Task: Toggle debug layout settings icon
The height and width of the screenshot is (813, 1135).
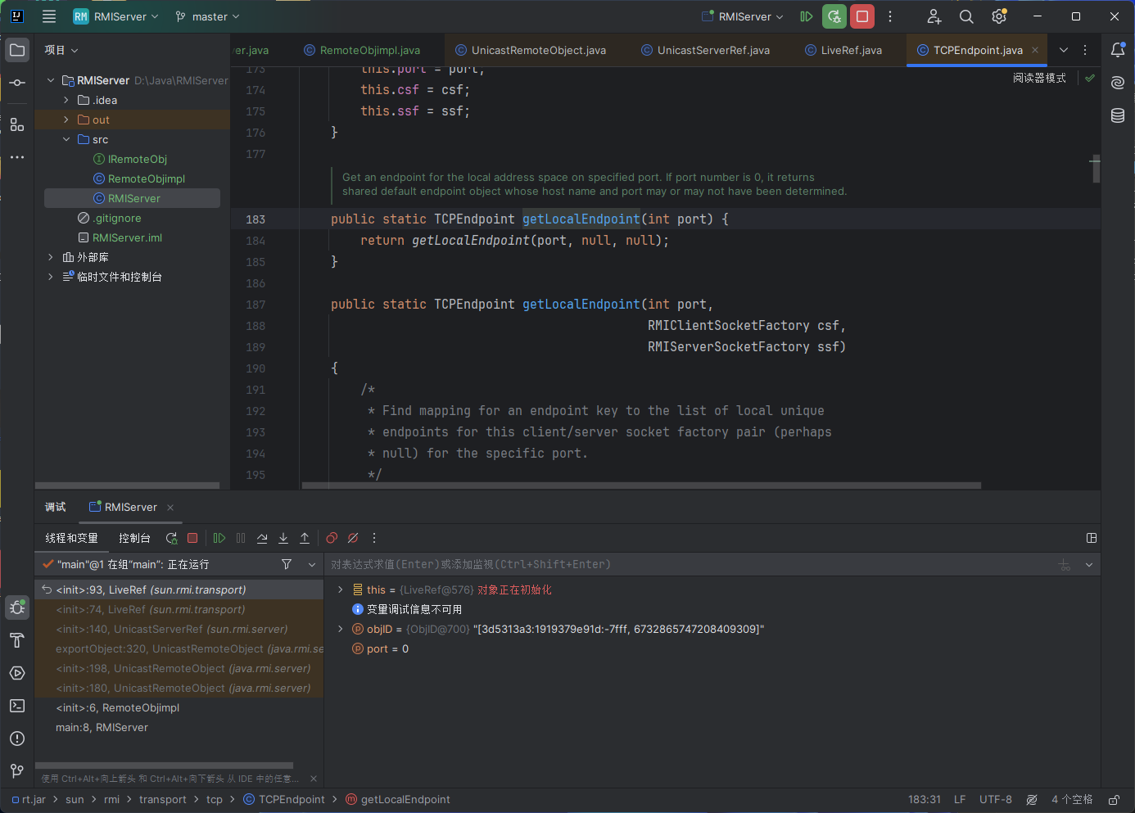Action: (1092, 538)
